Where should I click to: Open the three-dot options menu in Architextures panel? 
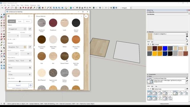[x=32, y=16]
